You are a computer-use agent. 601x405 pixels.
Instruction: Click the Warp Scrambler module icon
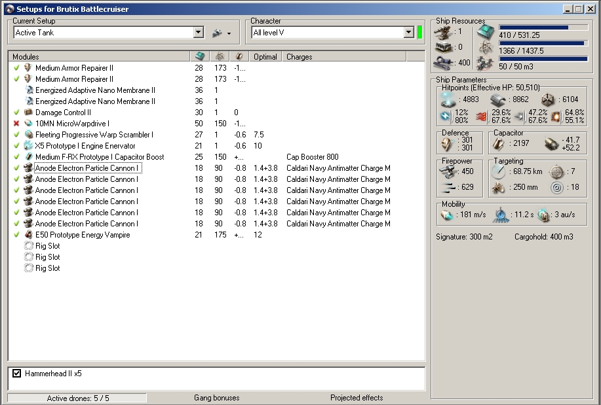pyautogui.click(x=28, y=134)
